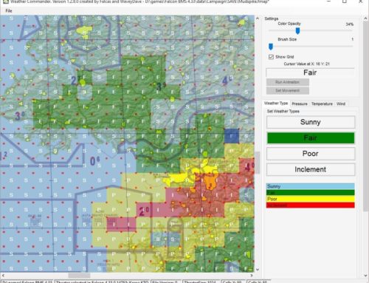Image resolution: width=369 pixels, height=283 pixels.
Task: Click the '34%' Color Opacity value
Action: point(349,24)
